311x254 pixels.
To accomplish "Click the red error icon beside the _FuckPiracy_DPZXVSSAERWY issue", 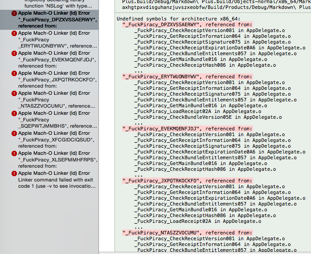I will click(14, 13).
